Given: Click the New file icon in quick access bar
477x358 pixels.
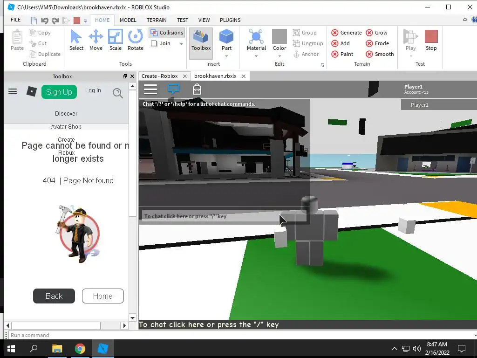Looking at the screenshot, I should tap(34, 21).
